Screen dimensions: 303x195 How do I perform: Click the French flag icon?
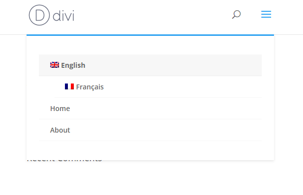click(69, 86)
